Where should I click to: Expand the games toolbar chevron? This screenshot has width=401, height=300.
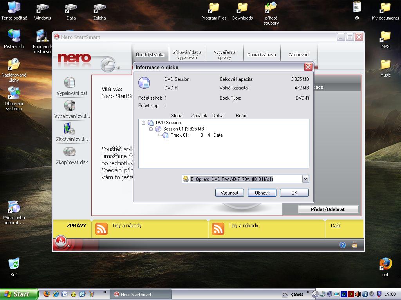coord(308,292)
